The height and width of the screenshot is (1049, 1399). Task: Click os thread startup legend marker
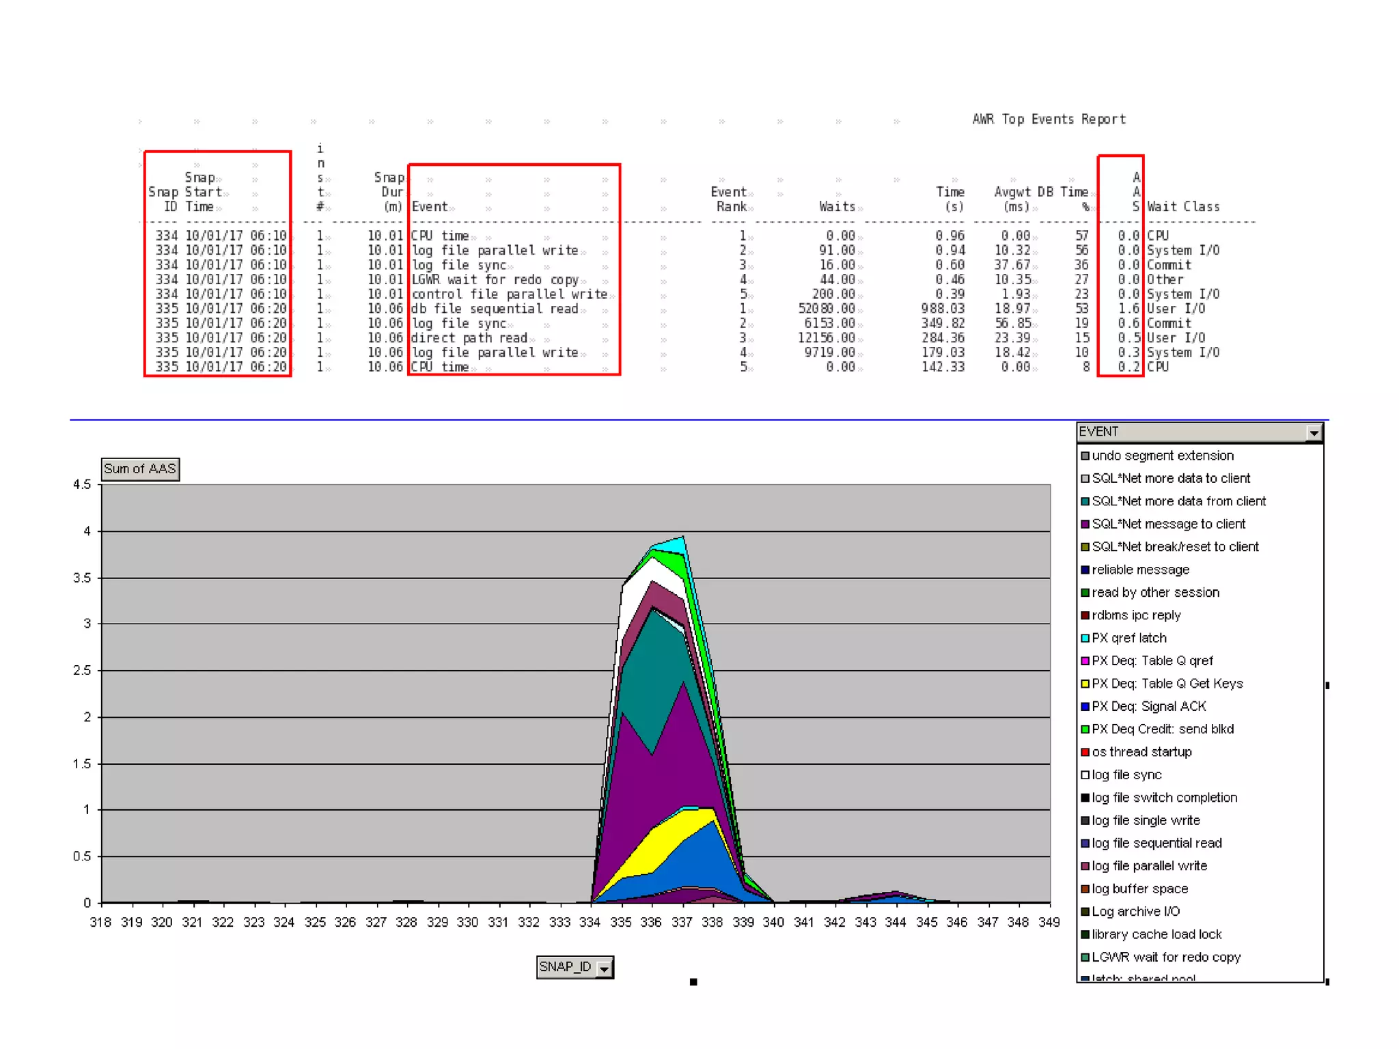pyautogui.click(x=1085, y=752)
